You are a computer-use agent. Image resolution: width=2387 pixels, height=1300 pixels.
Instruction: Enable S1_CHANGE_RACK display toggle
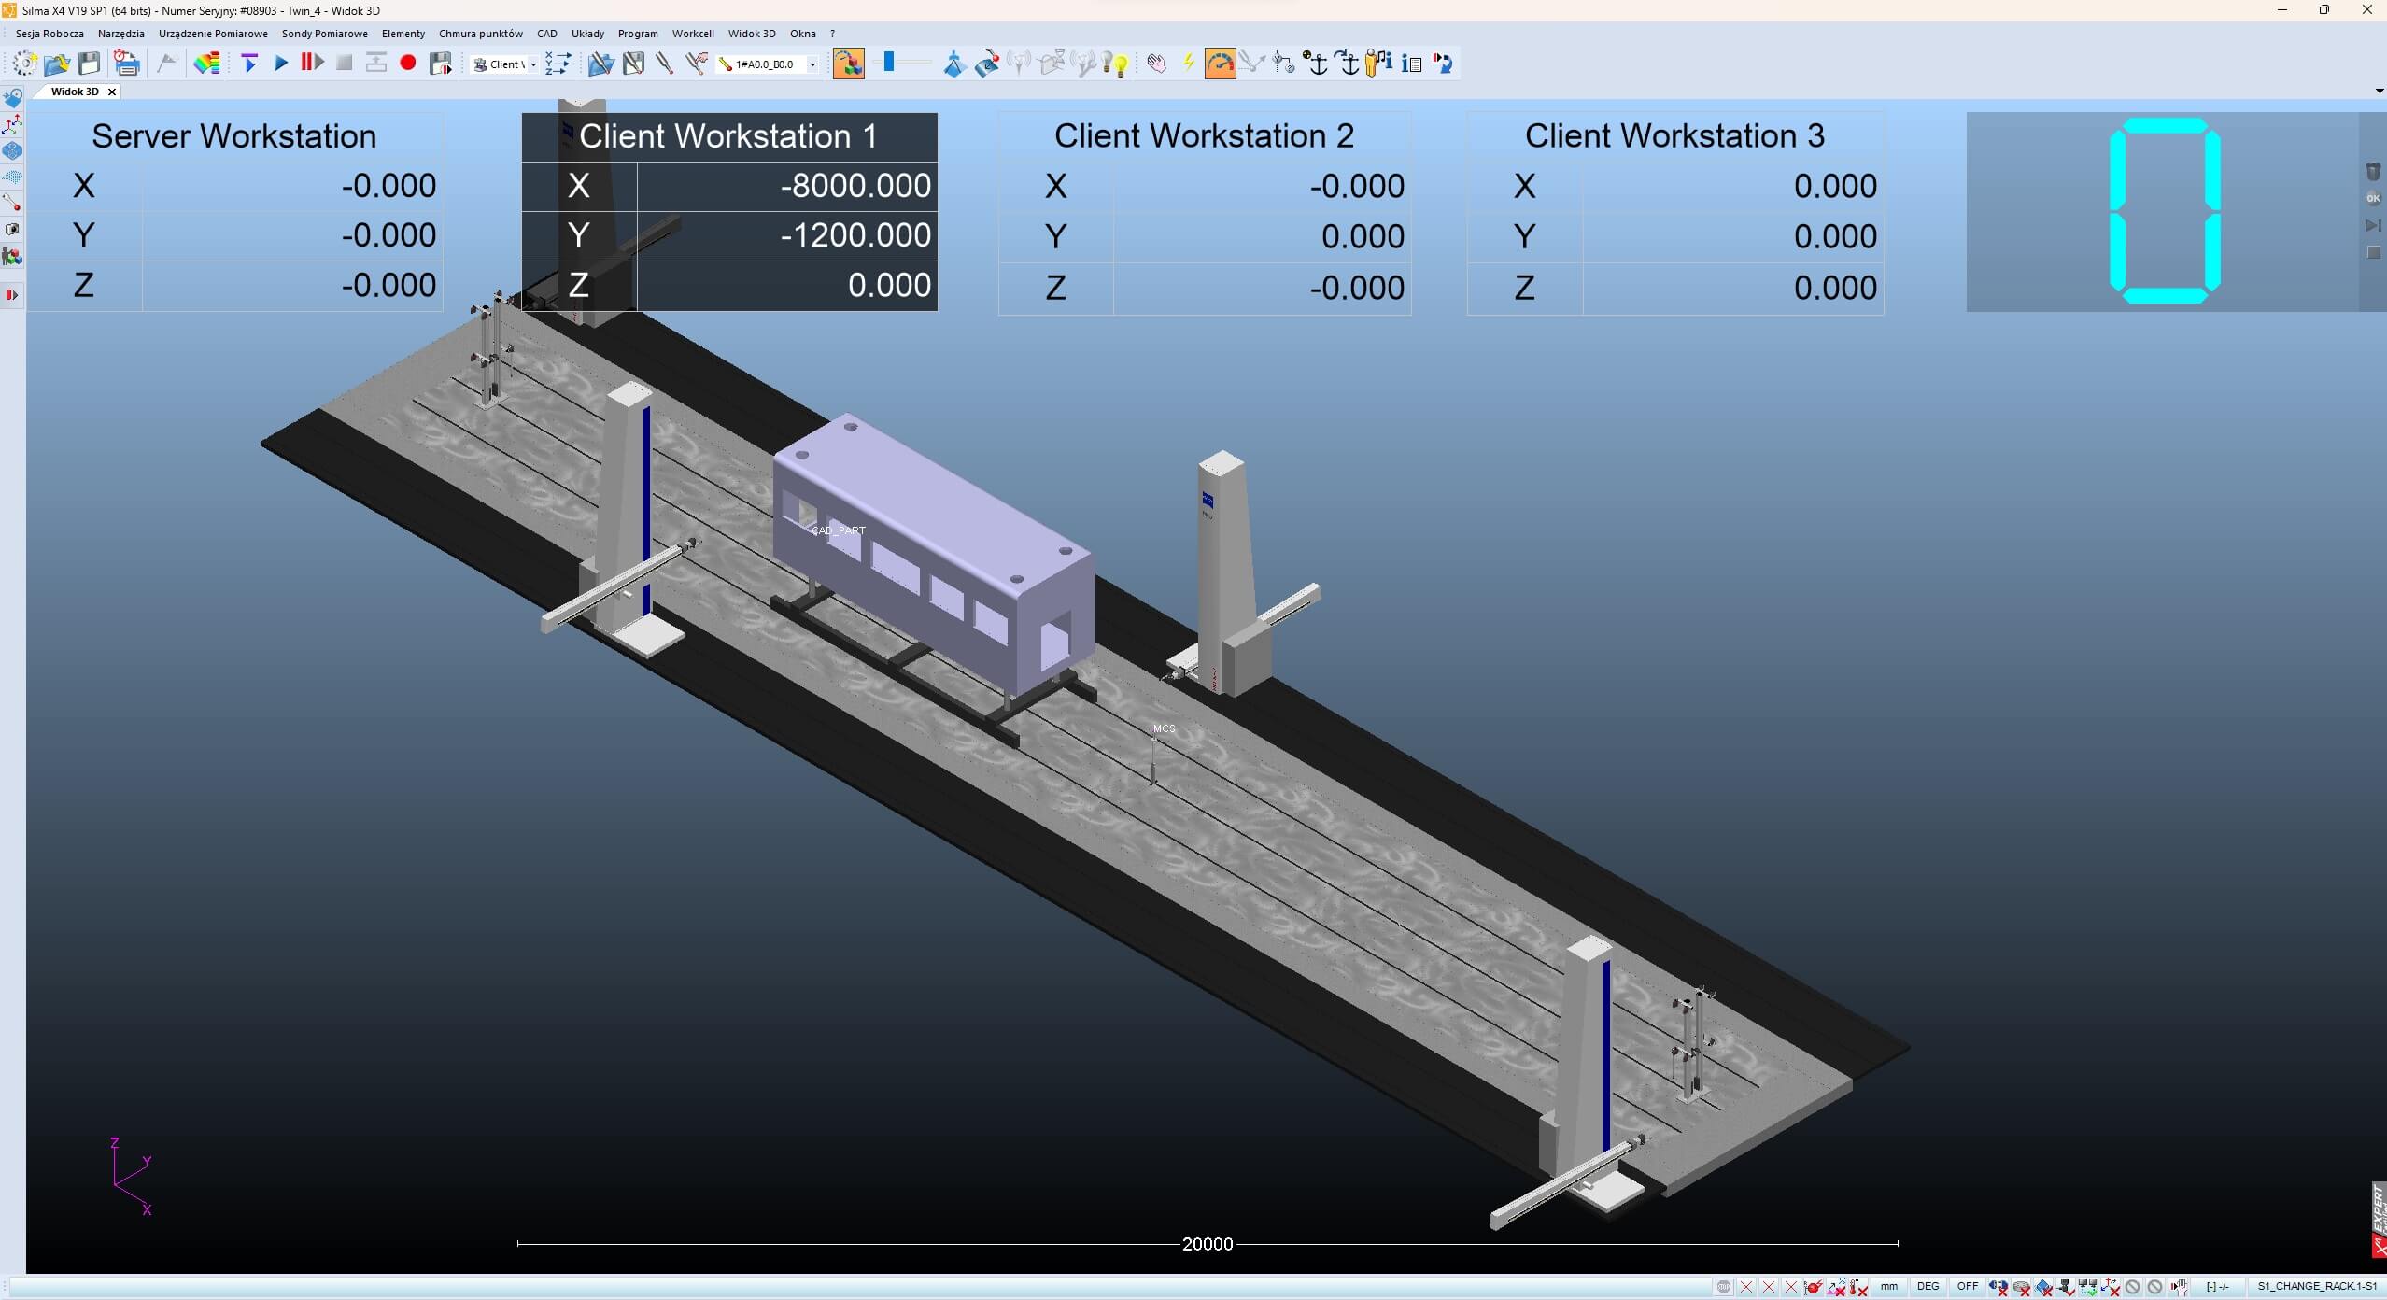[x=2315, y=1286]
